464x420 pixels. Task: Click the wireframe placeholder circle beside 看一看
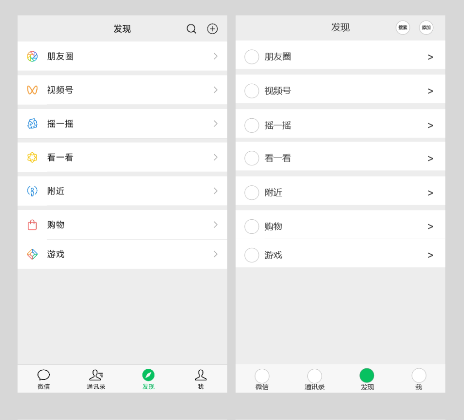click(252, 158)
